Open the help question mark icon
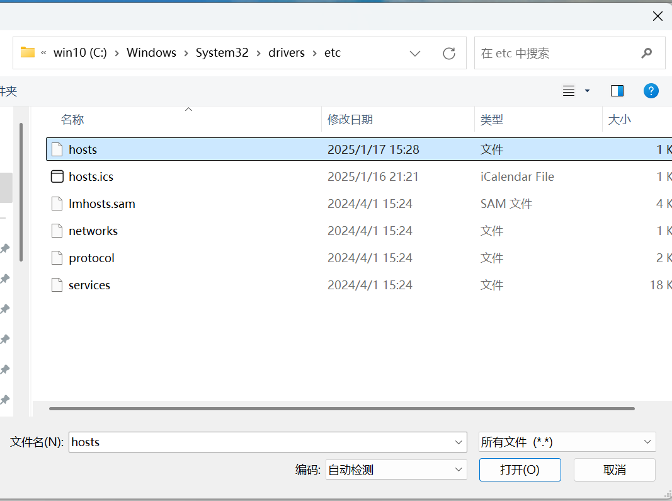 click(651, 91)
